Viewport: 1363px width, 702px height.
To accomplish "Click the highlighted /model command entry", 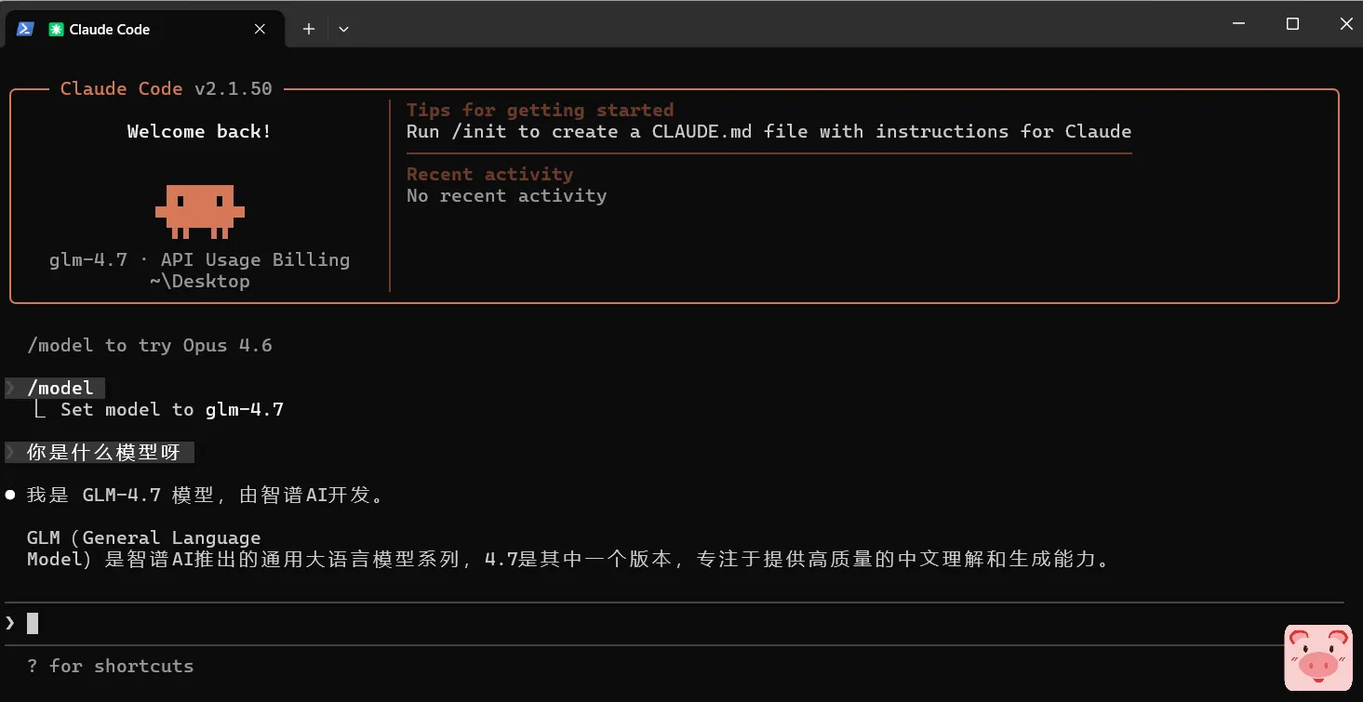I will click(x=60, y=388).
